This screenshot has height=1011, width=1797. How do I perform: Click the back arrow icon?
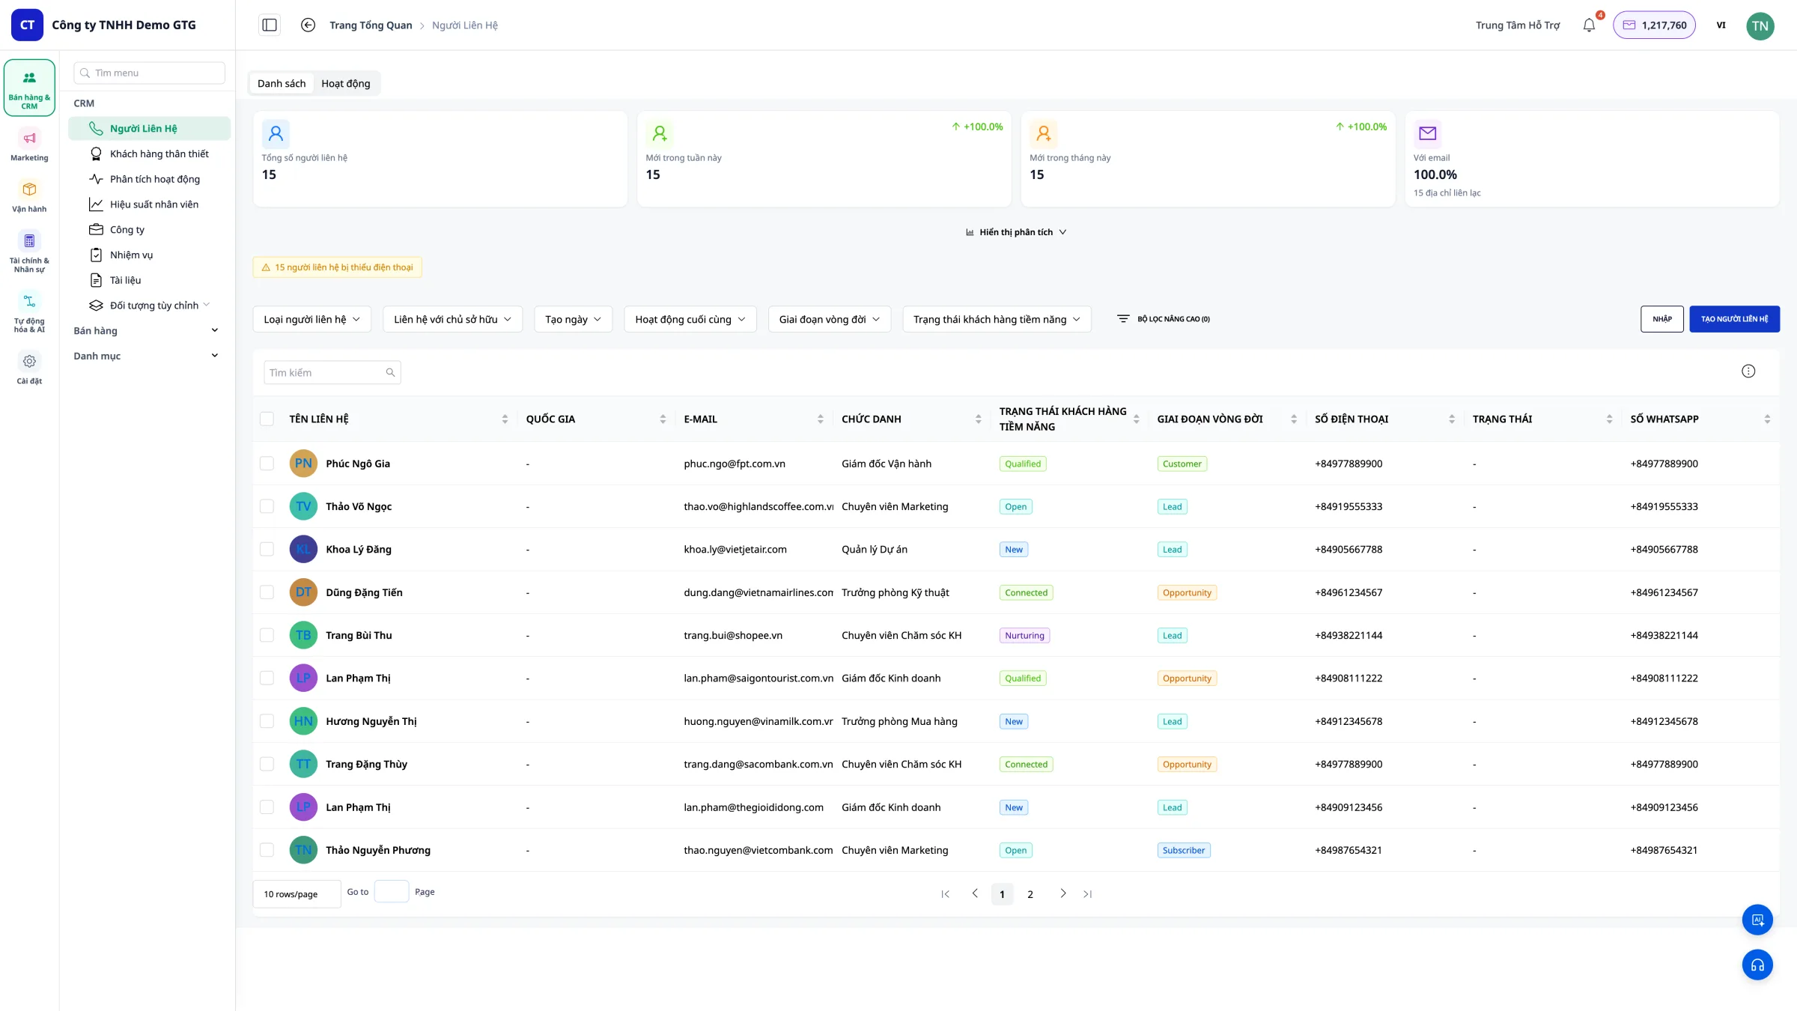tap(308, 25)
